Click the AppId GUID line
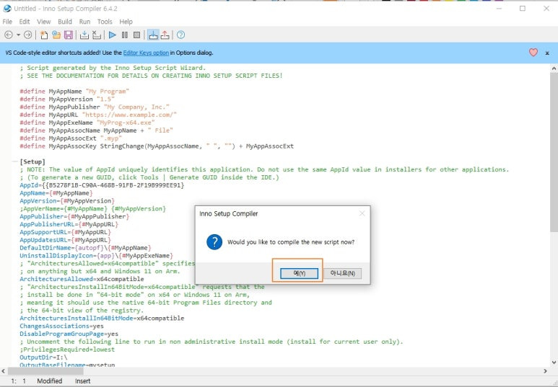Viewport: 558px width, 387px height. tap(102, 185)
